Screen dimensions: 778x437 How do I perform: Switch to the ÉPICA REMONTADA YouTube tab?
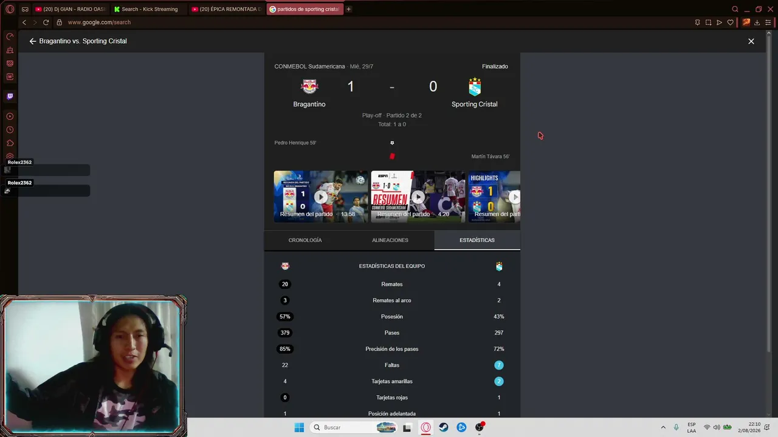226,9
